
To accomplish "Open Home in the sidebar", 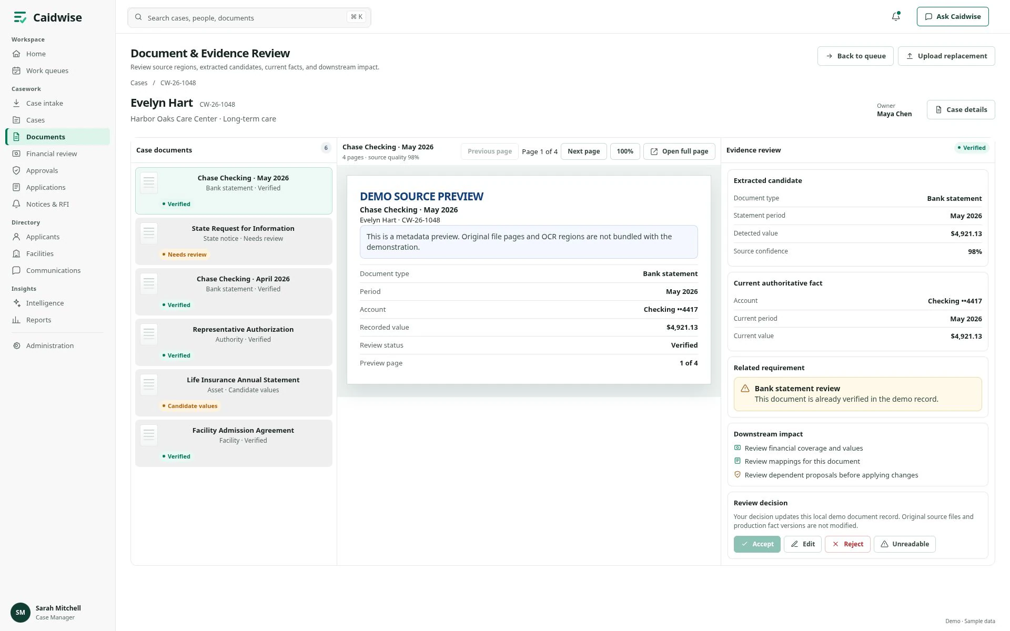I will click(58, 54).
